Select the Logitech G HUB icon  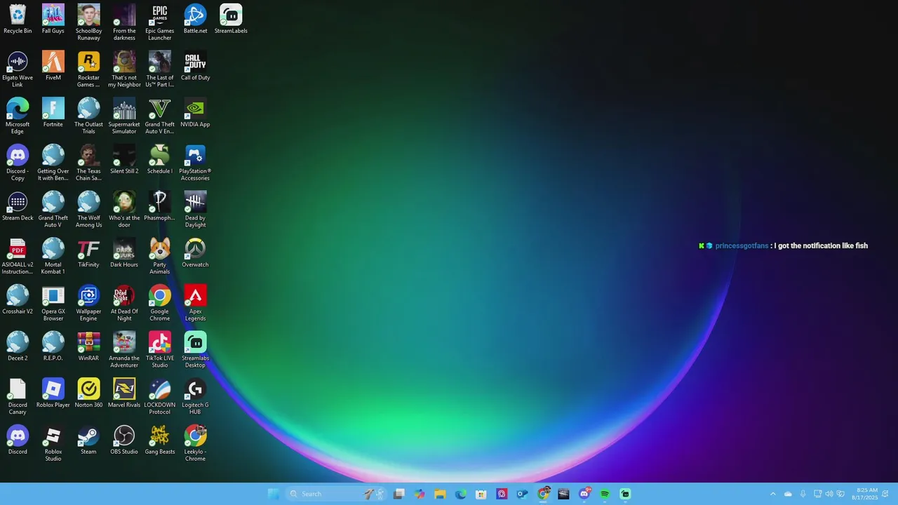click(195, 396)
